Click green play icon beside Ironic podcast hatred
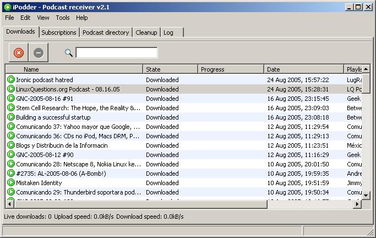376x238 pixels. click(x=11, y=80)
